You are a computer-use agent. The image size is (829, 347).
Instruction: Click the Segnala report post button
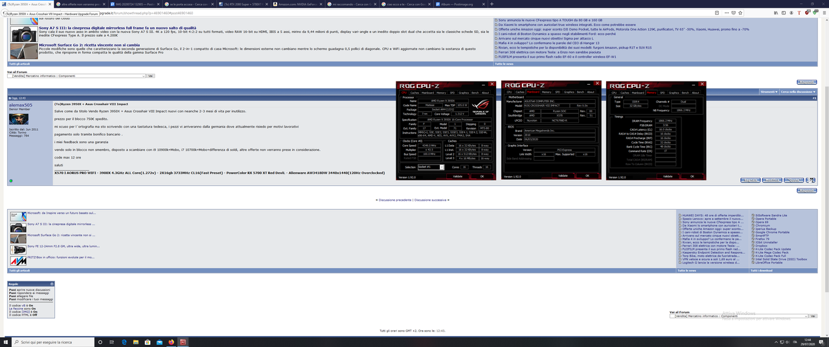coord(751,180)
